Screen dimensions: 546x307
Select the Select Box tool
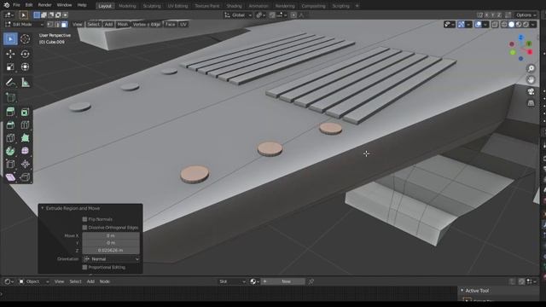tap(10, 39)
